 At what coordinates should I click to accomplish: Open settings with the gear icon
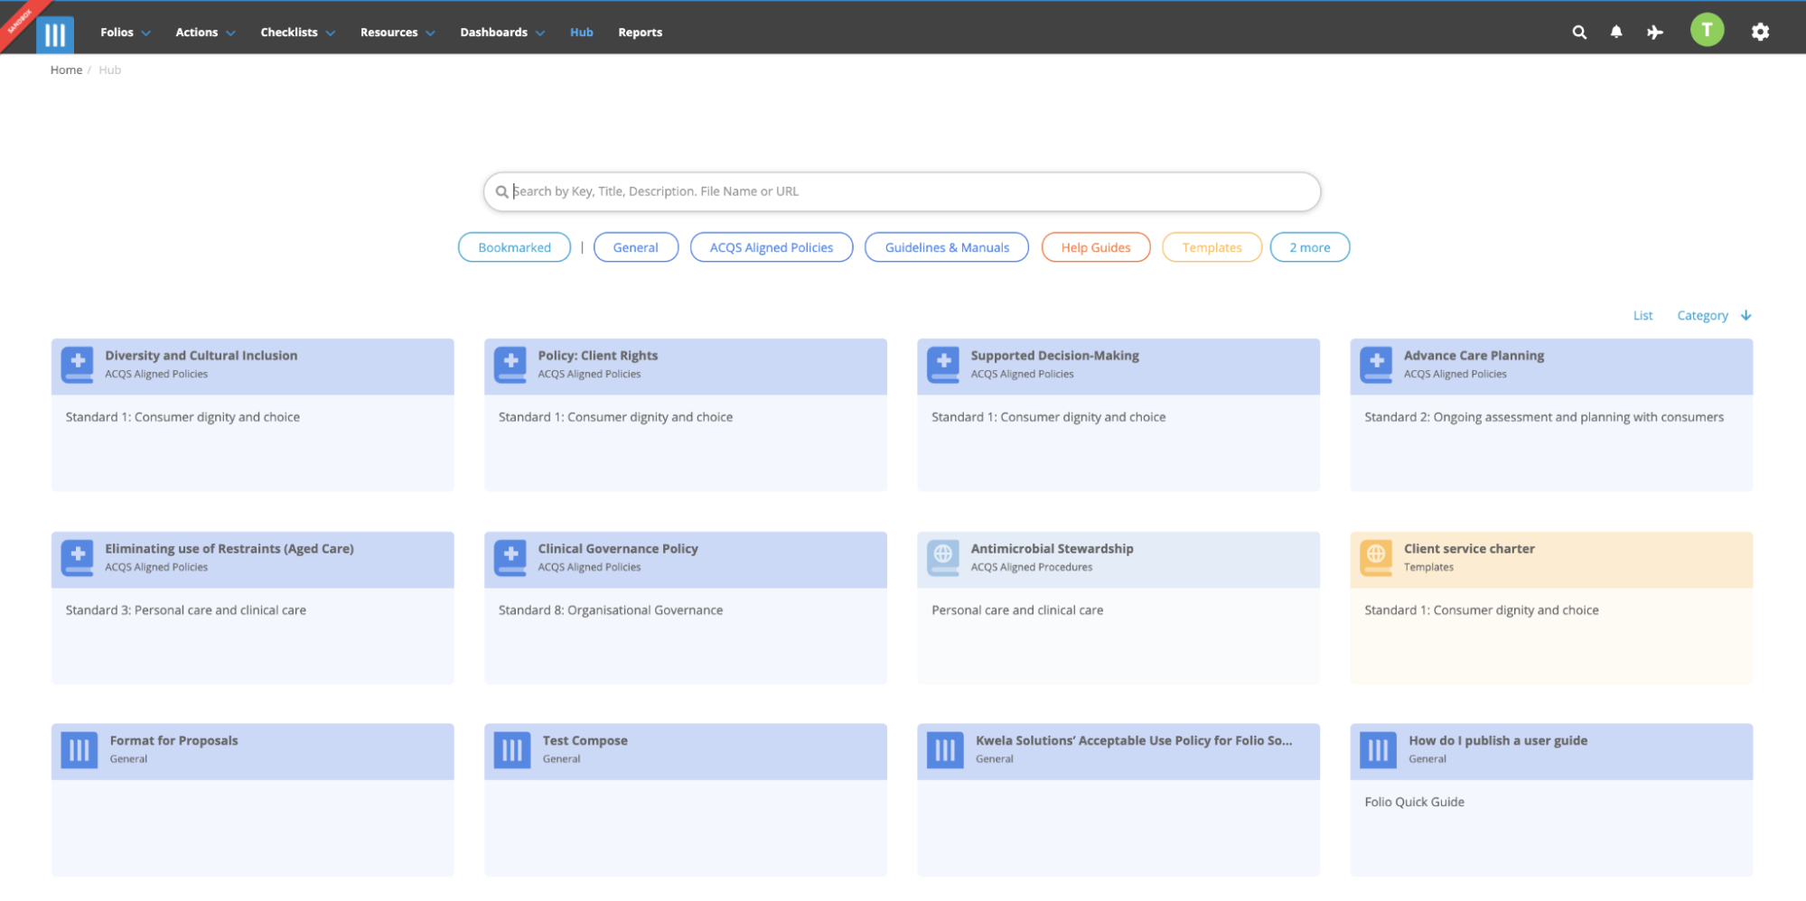(1760, 32)
